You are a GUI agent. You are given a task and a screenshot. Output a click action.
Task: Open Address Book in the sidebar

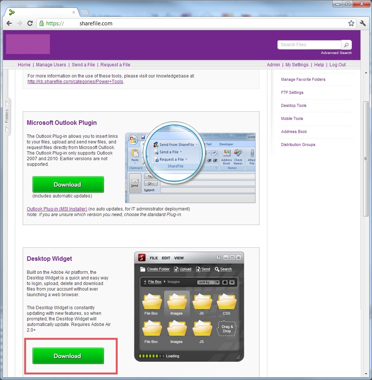294,132
